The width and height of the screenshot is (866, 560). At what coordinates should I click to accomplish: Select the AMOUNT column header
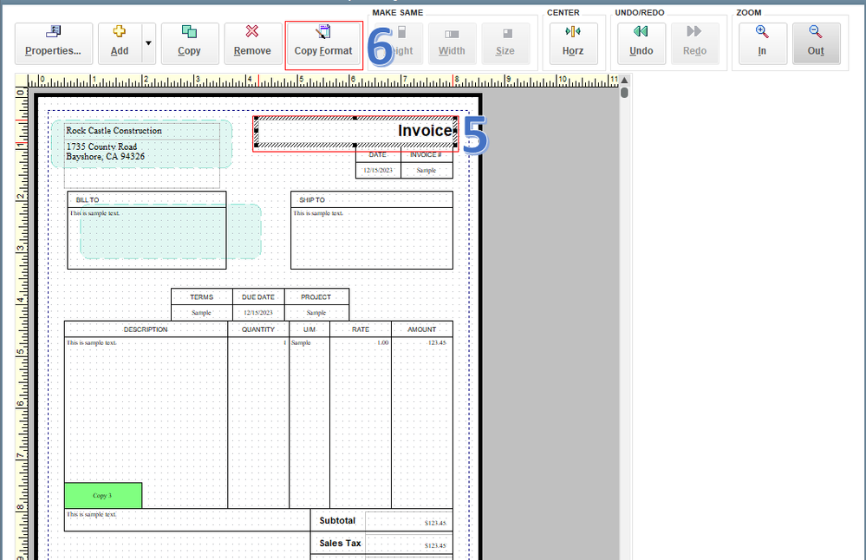coord(422,329)
